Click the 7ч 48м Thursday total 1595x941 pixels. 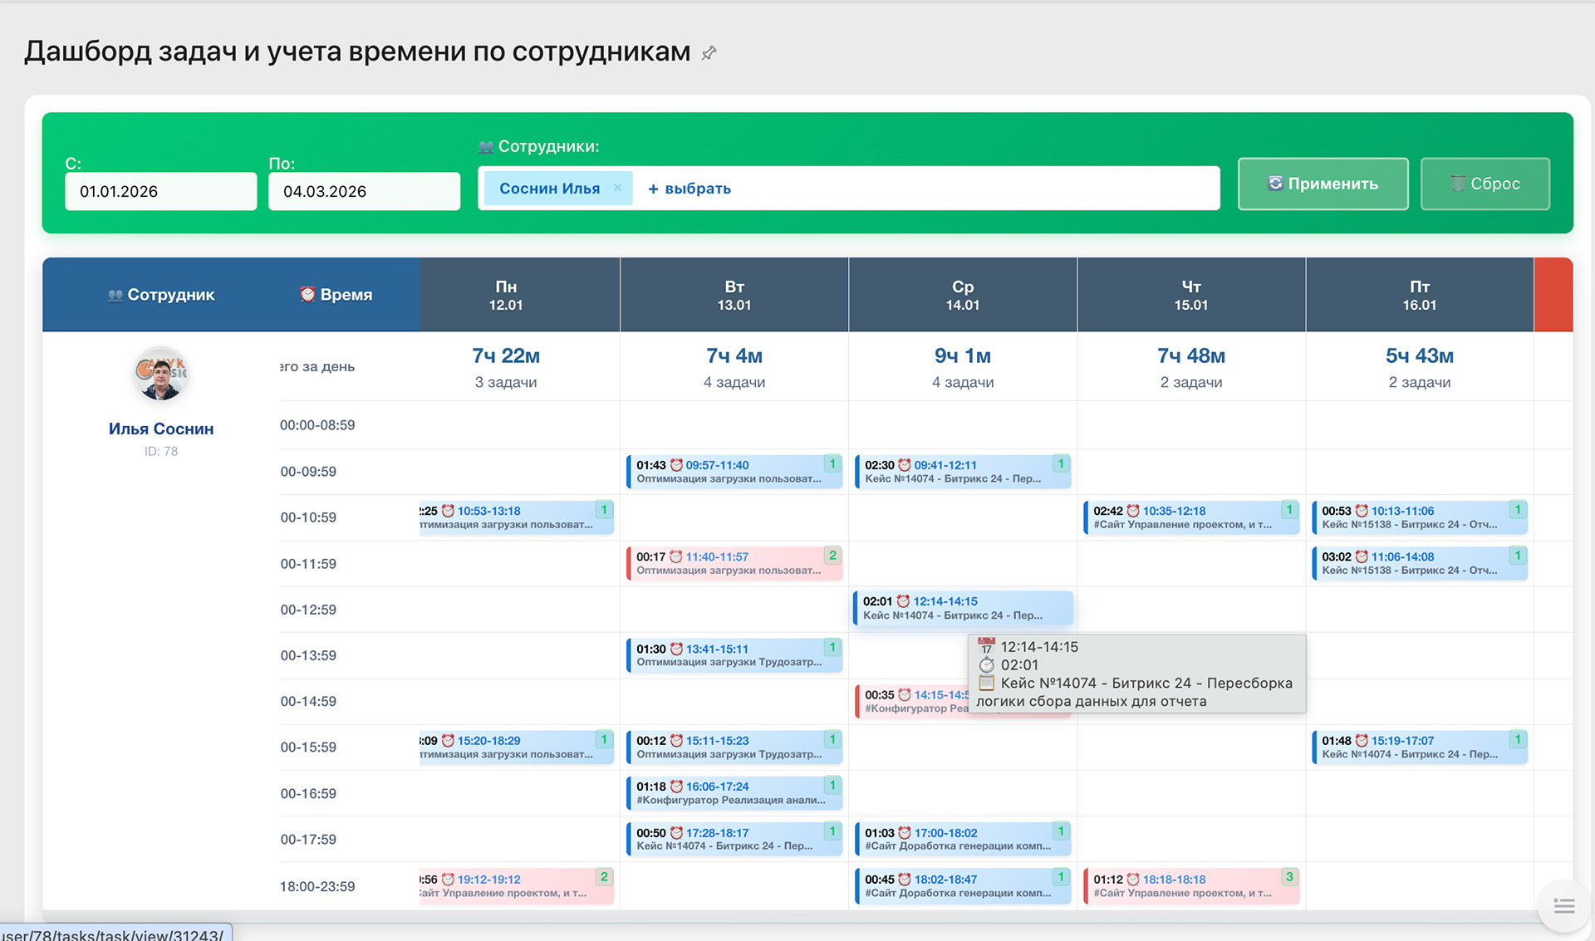click(1191, 355)
